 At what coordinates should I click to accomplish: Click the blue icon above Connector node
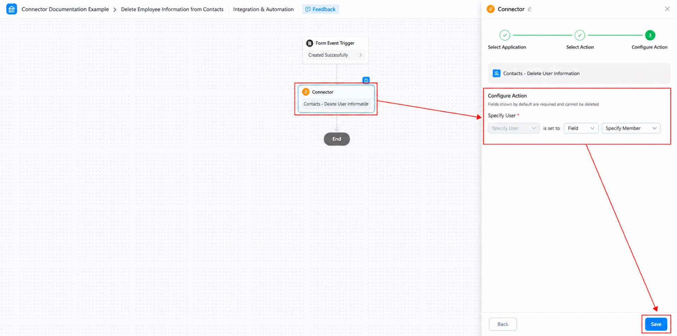pos(366,80)
